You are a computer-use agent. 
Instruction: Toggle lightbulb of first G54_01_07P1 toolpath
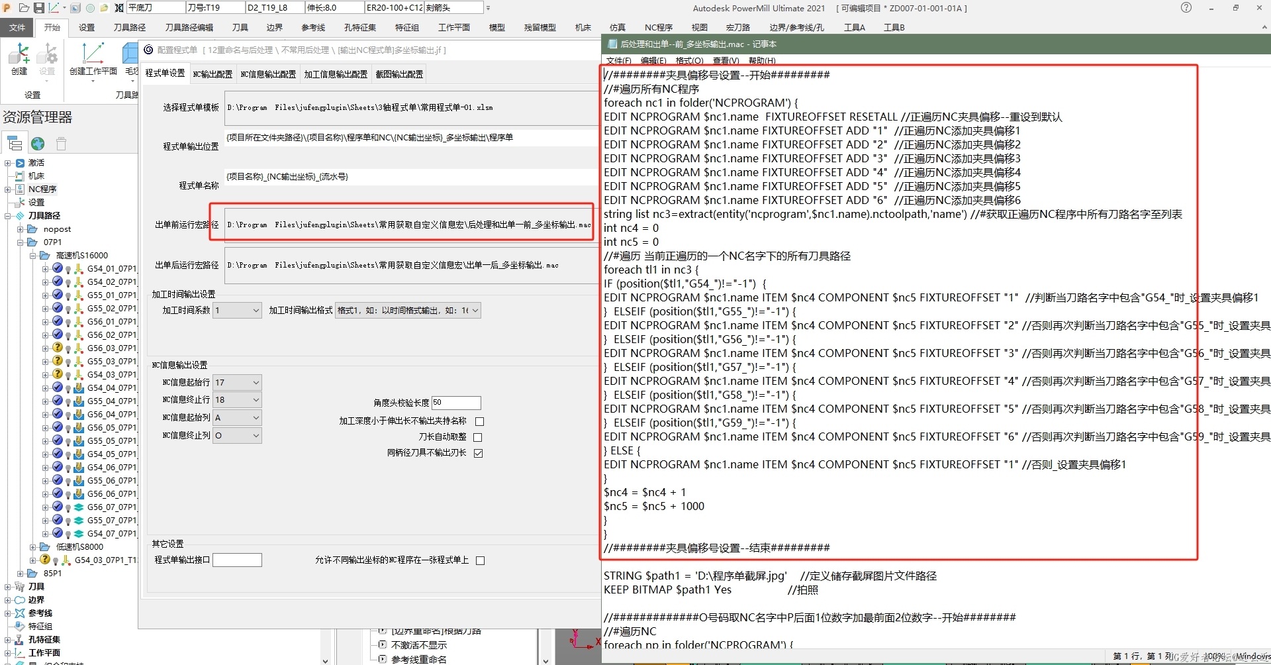tap(68, 270)
